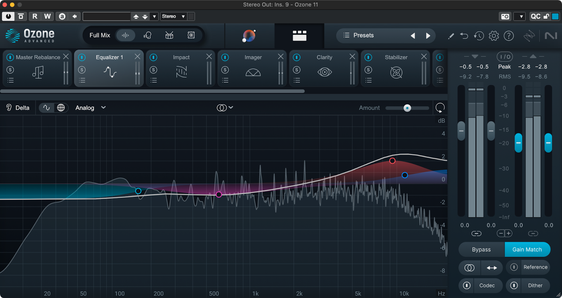The image size is (562, 298).
Task: Toggle Stabilizer module power button
Action: click(x=368, y=57)
